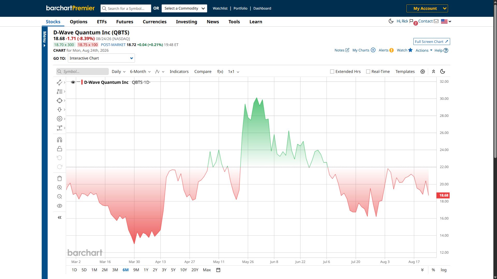Open the Futures menu tab

pyautogui.click(x=125, y=22)
